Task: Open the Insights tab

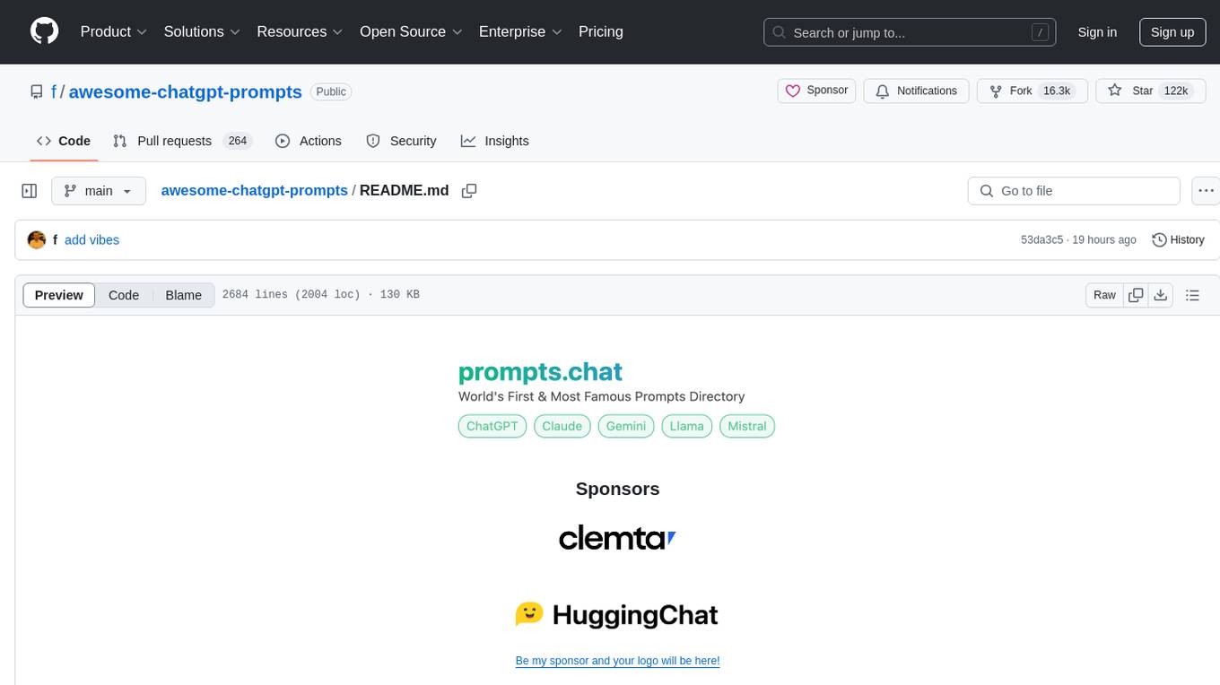Action: (494, 141)
